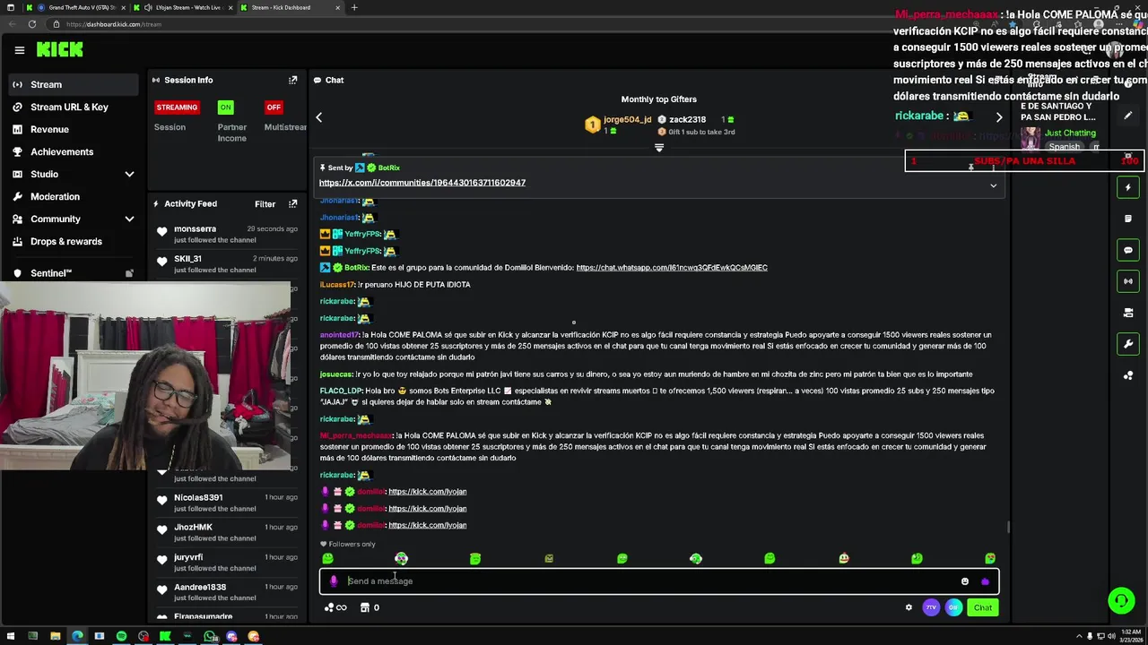Click the lightning bolt icon in right sidebar
This screenshot has width=1148, height=645.
1128,187
